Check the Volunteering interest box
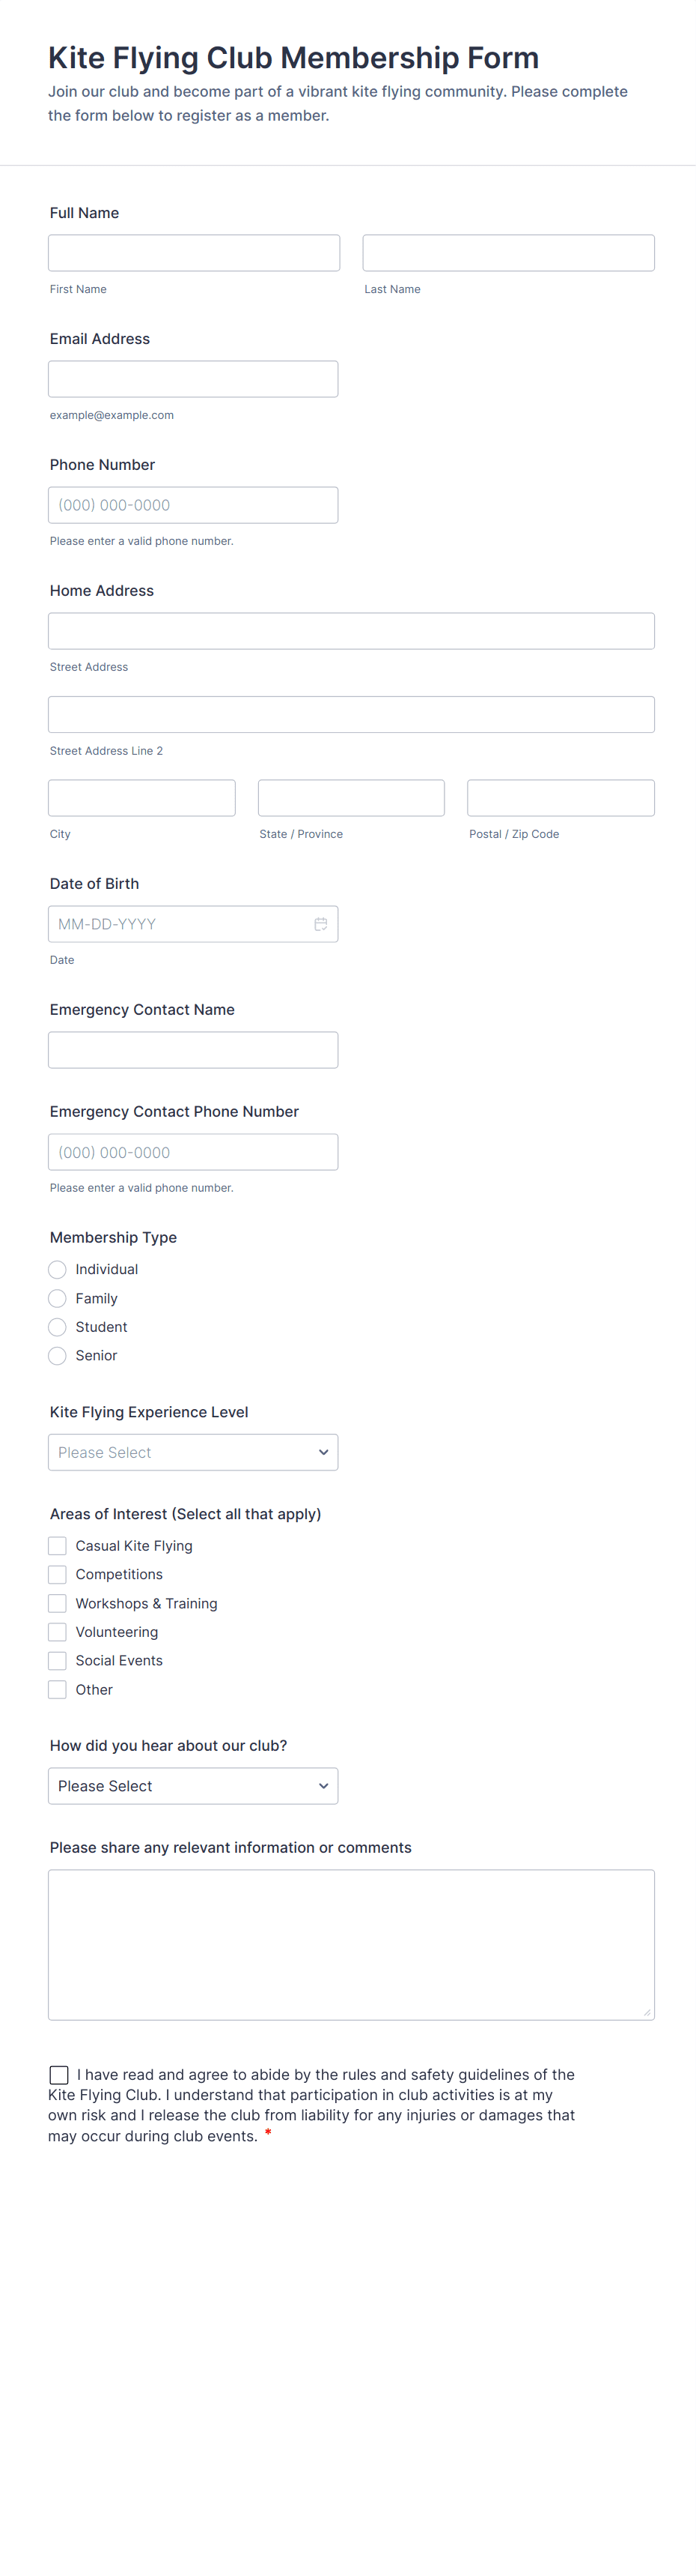The height and width of the screenshot is (2576, 696). 58,1632
